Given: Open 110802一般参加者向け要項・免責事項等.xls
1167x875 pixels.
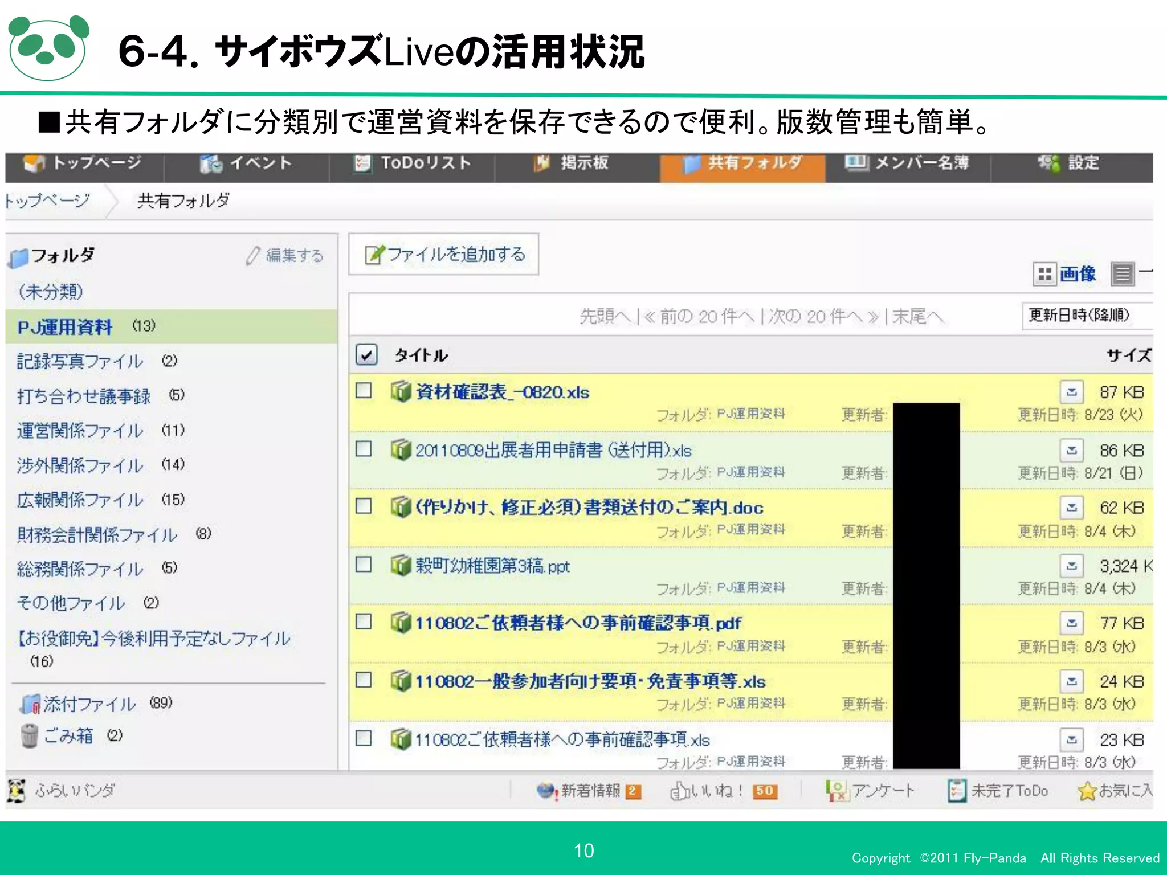Looking at the screenshot, I should (x=590, y=681).
